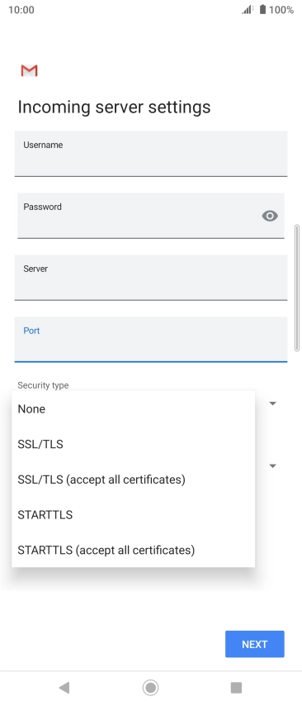This screenshot has width=302, height=706.
Task: Focus the Username input field
Action: click(x=150, y=154)
